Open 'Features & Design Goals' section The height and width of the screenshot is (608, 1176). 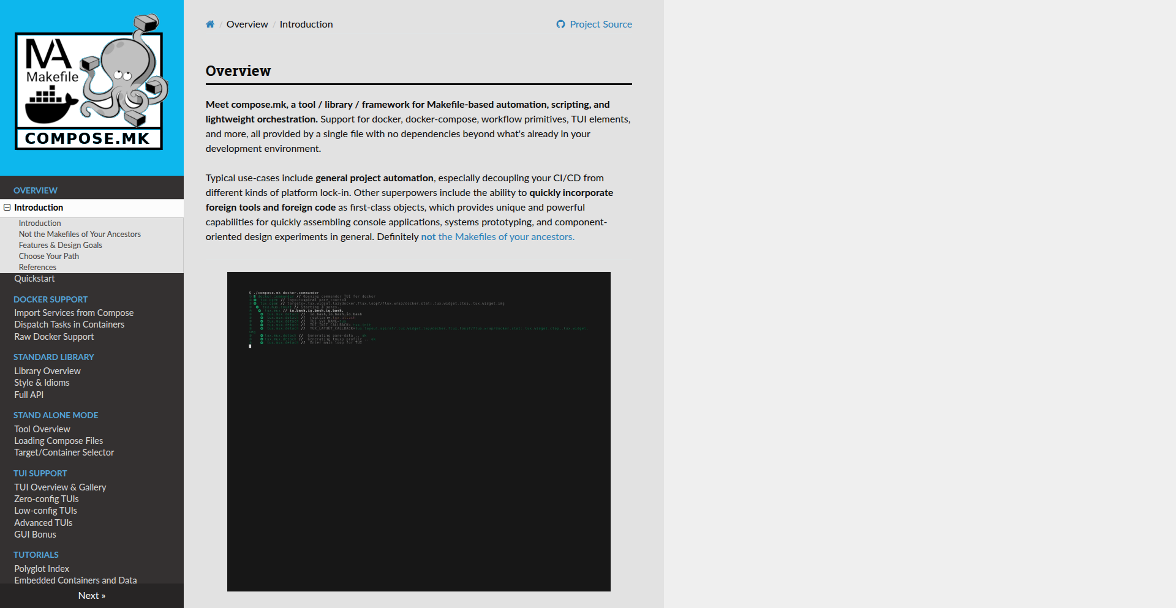pyautogui.click(x=60, y=245)
